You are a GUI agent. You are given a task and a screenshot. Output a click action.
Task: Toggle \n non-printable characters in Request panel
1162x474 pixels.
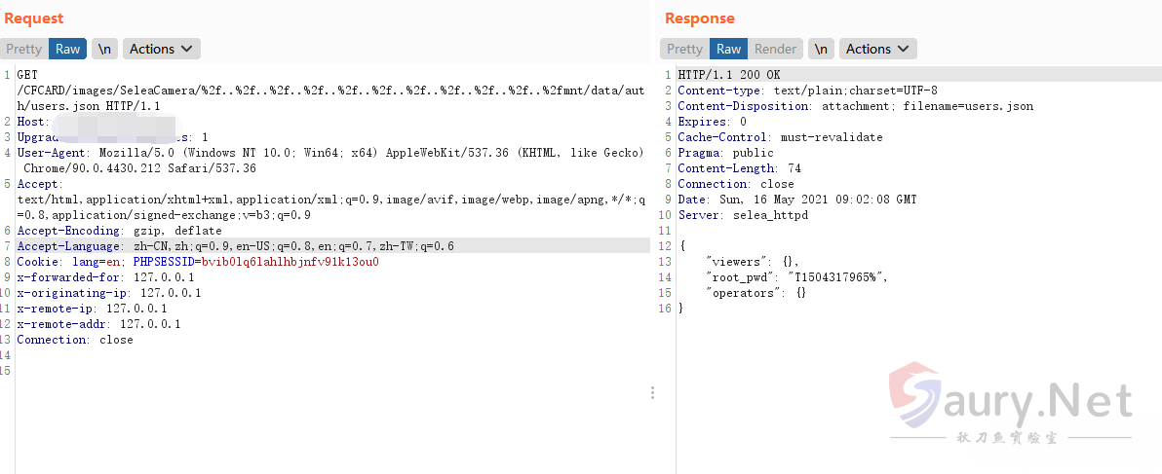pos(104,49)
